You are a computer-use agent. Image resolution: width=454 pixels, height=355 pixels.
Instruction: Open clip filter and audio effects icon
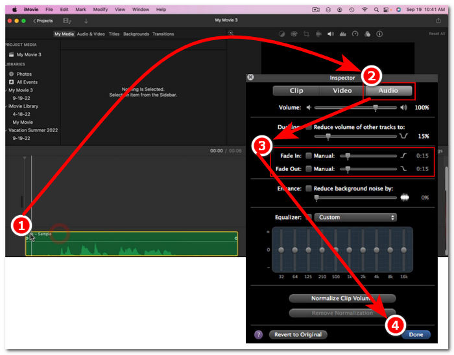(368, 34)
